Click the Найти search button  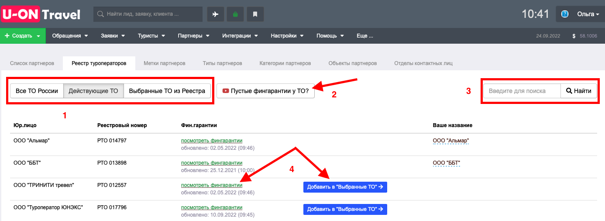[x=579, y=91]
